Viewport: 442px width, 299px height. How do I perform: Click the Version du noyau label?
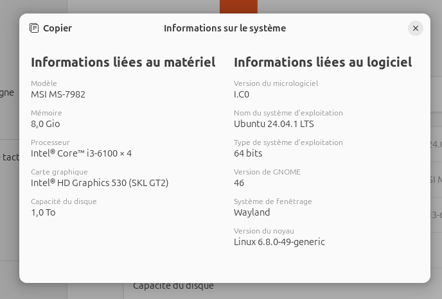click(264, 231)
